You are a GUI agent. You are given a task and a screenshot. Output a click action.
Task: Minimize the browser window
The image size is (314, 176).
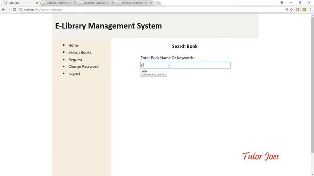[291, 3]
